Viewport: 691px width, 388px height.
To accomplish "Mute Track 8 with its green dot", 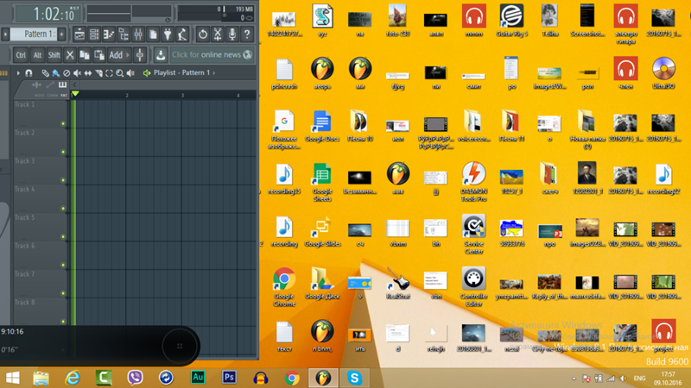I will point(63,322).
